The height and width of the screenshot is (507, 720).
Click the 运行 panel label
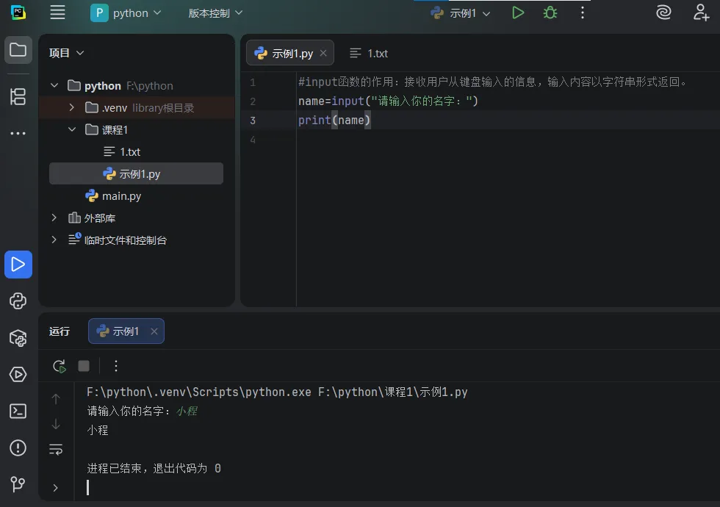(60, 331)
